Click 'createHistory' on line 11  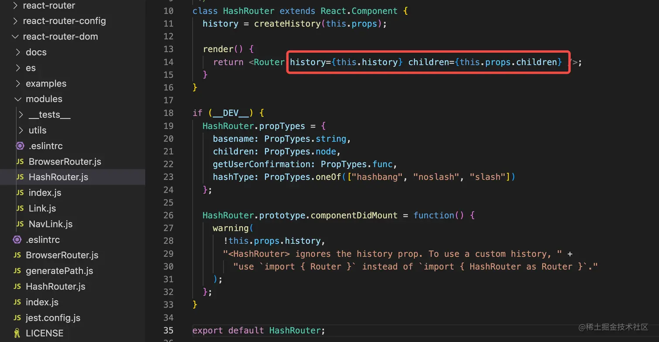(288, 23)
